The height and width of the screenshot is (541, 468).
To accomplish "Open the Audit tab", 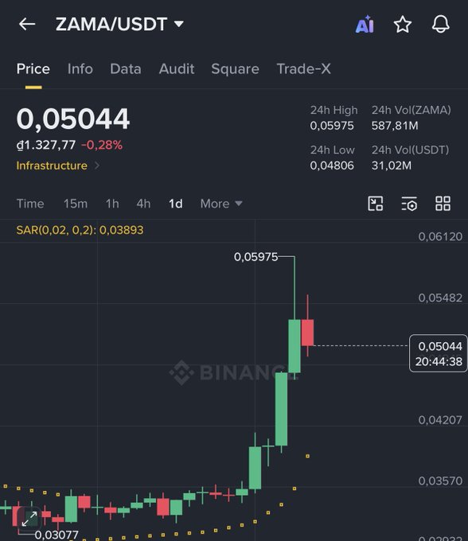I will pos(177,68).
